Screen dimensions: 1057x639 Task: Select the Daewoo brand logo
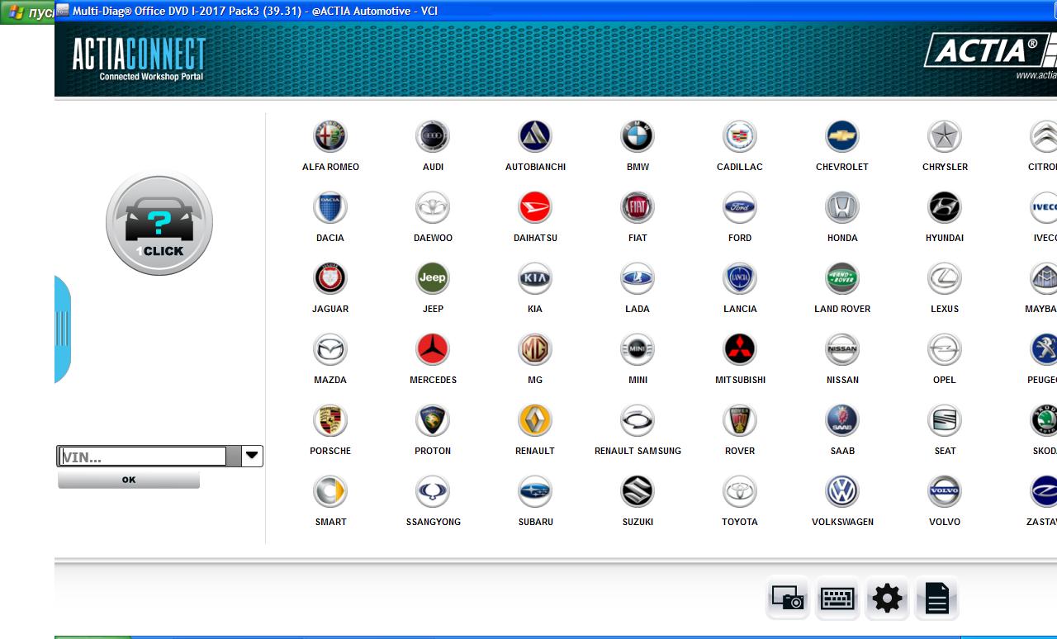[x=433, y=207]
